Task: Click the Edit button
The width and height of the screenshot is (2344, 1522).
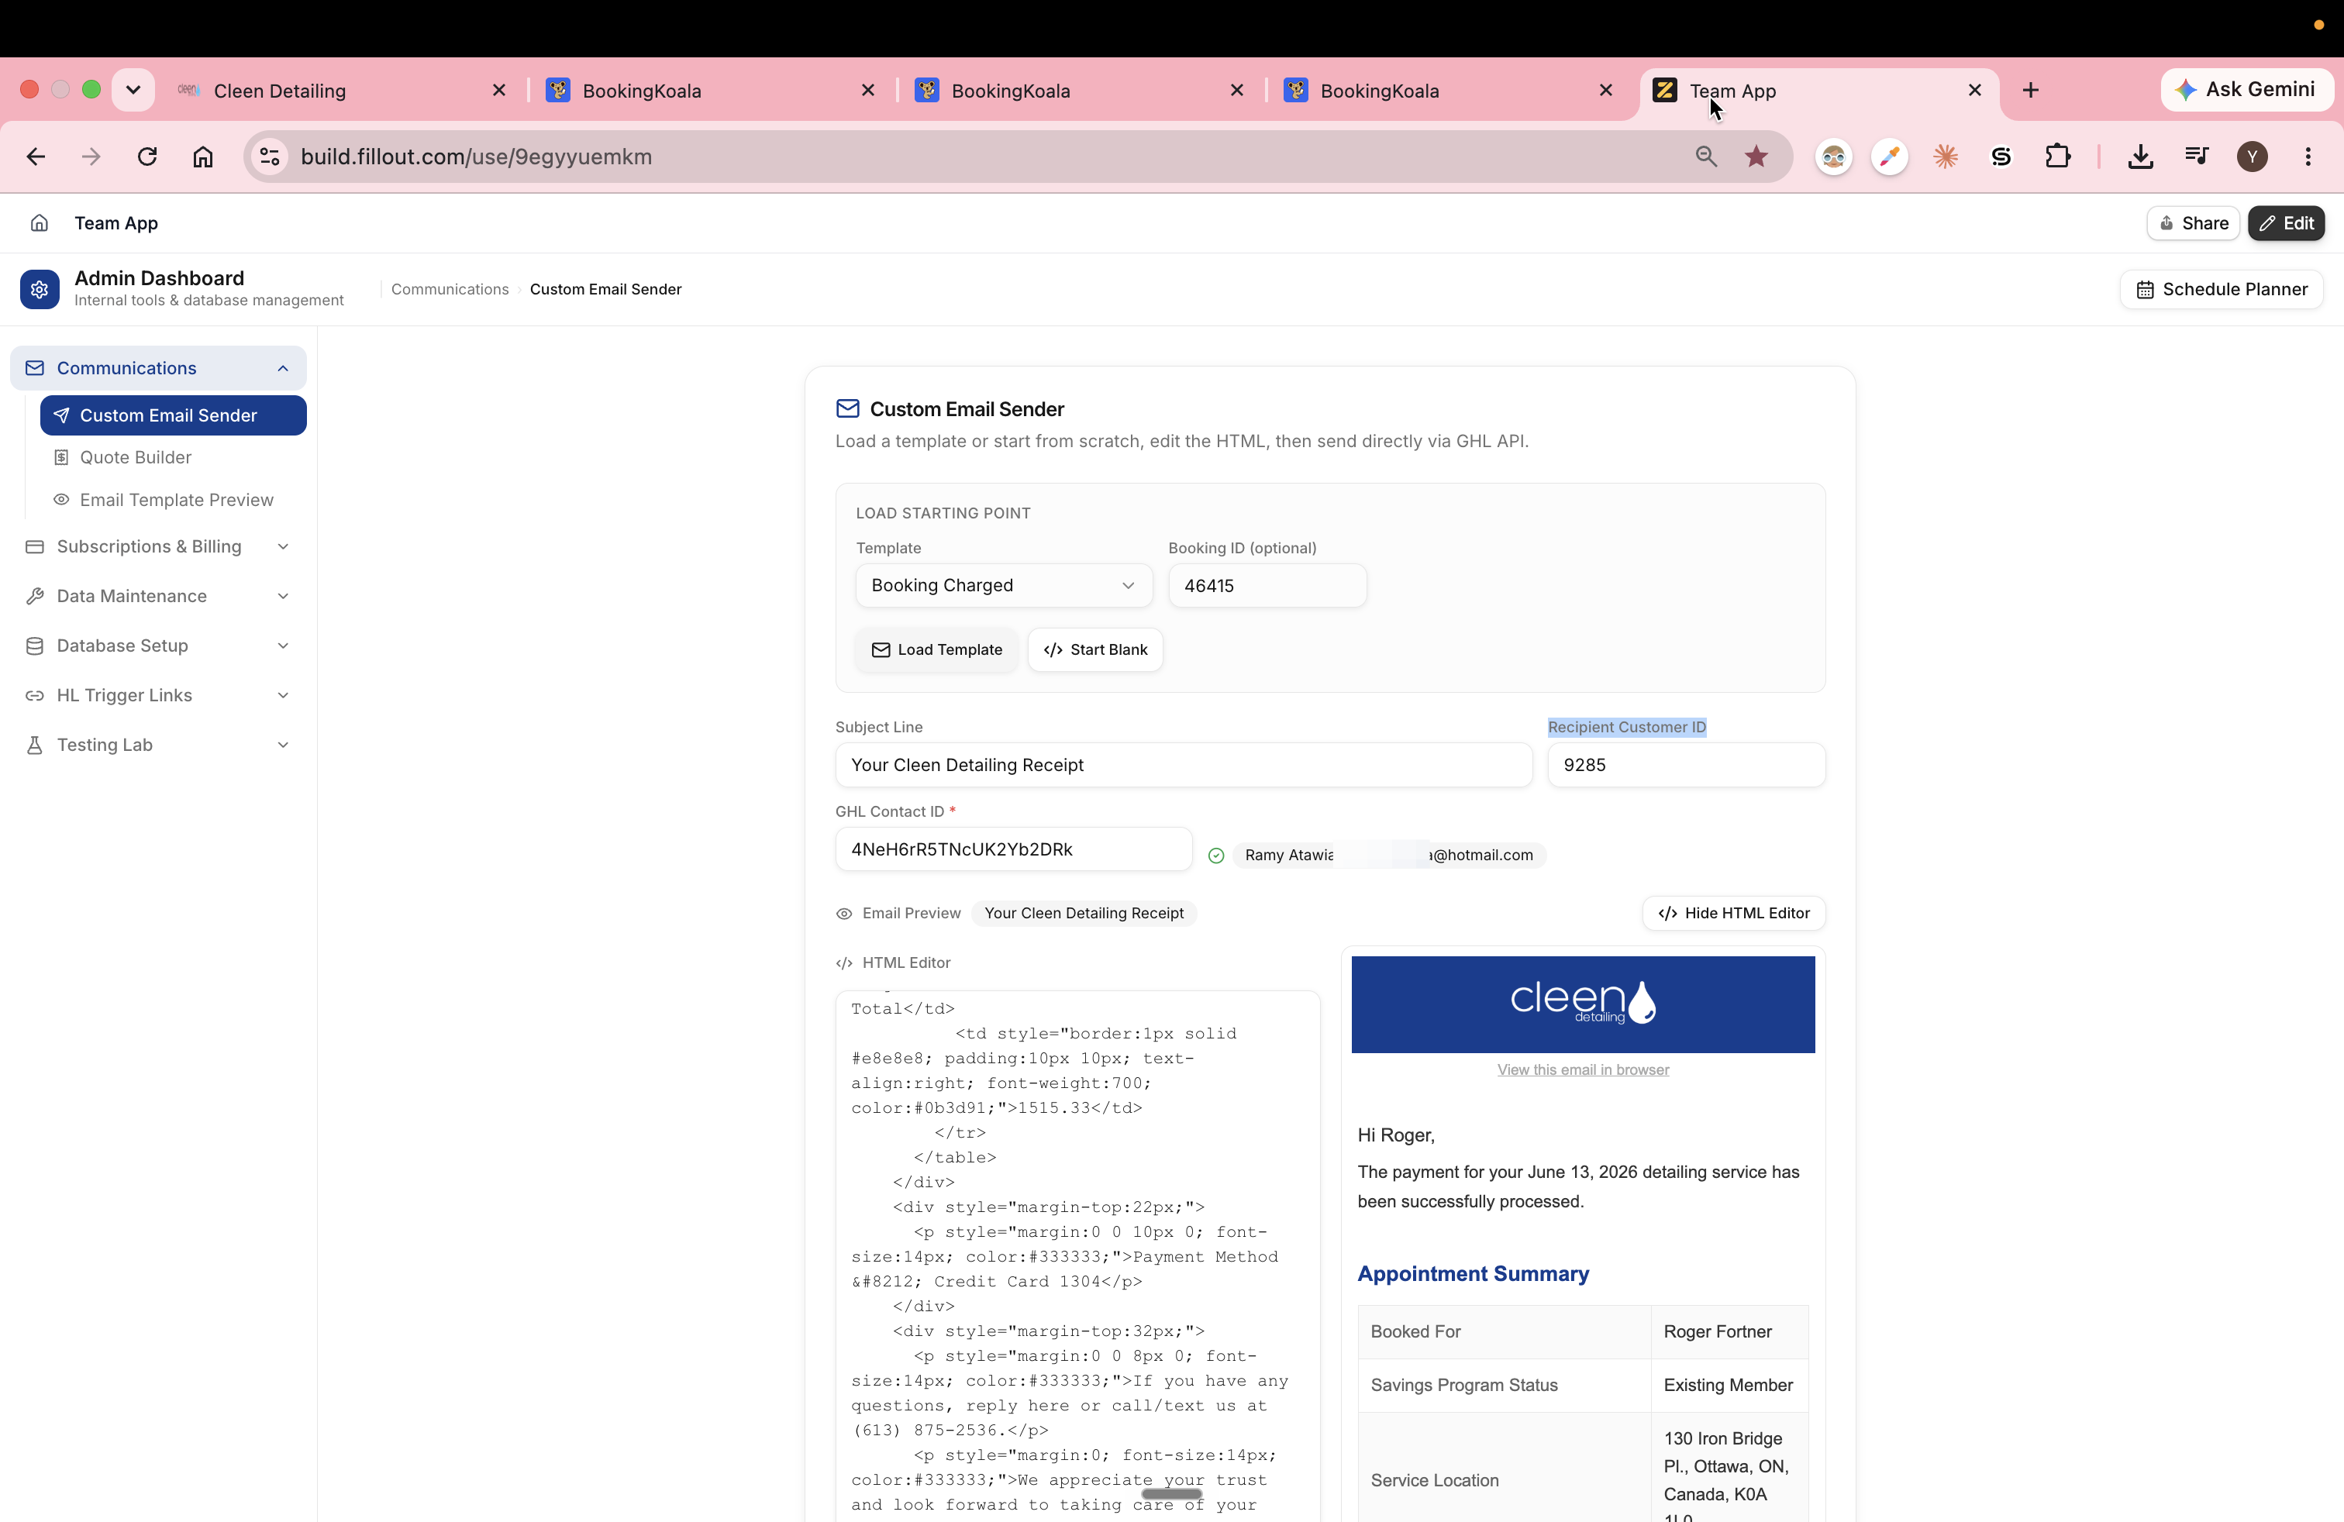Action: [2286, 223]
